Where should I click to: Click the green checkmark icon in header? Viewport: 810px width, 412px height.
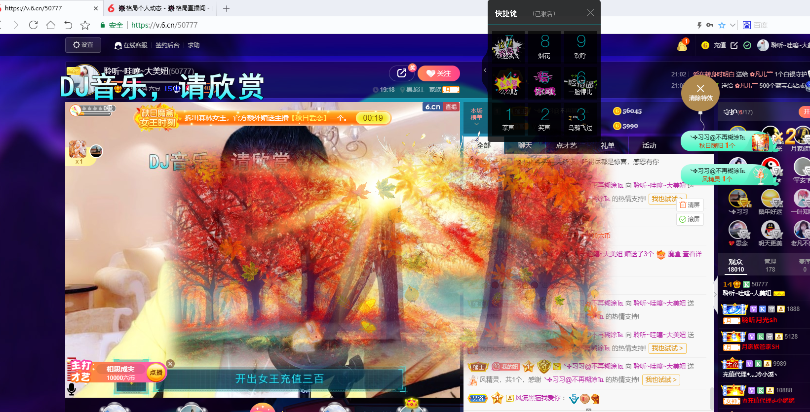click(747, 45)
